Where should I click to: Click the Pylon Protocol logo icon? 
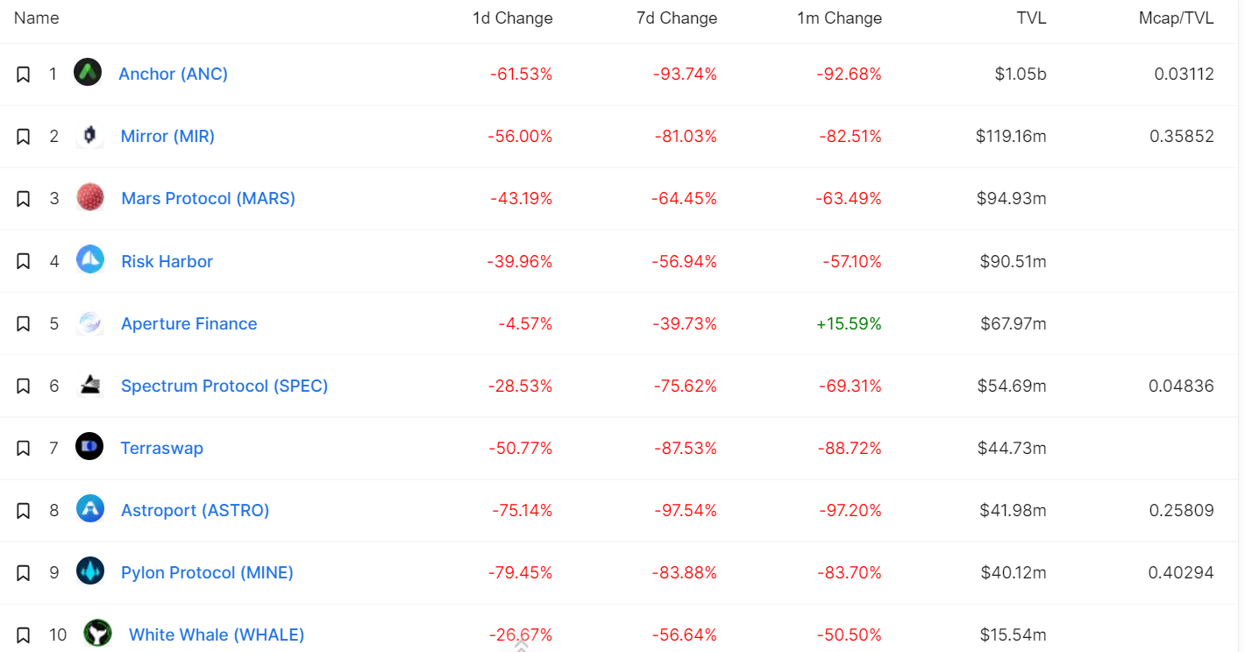[x=90, y=571]
